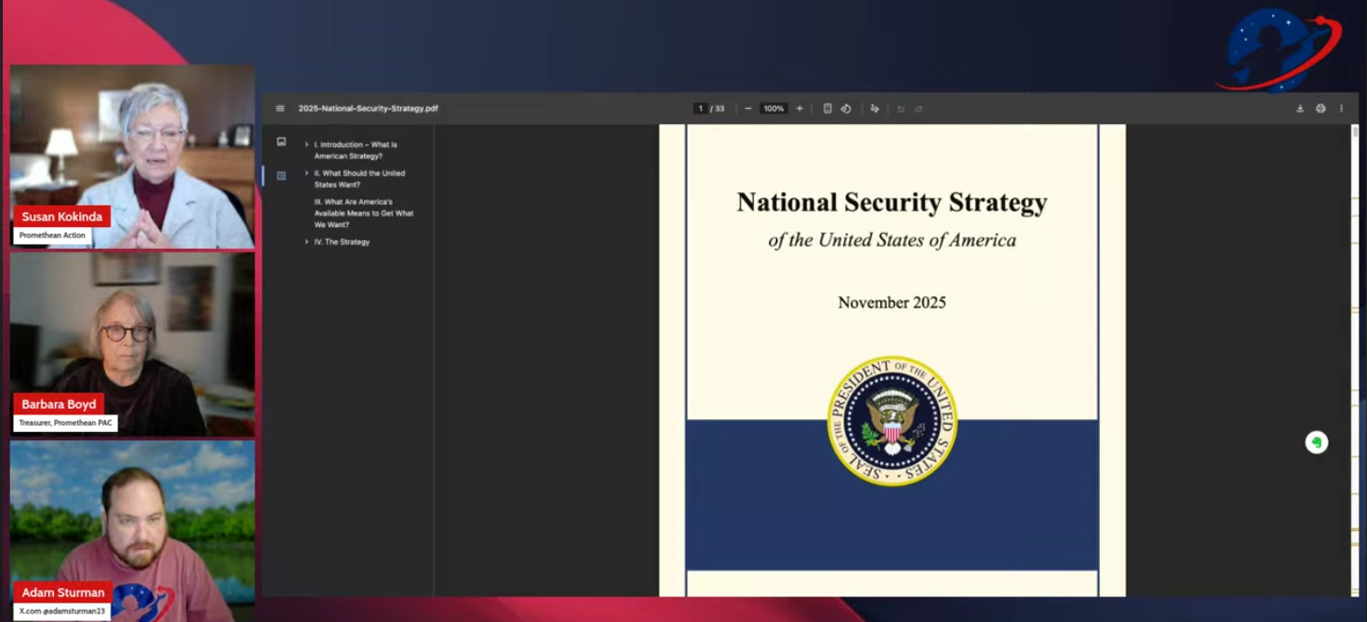This screenshot has height=622, width=1367.
Task: Click the green floating extension icon
Action: coord(1316,442)
